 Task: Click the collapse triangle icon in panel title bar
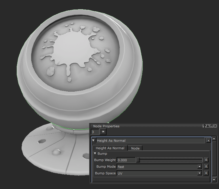[208, 126]
